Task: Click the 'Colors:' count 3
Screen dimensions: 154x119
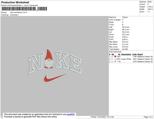Action: click(148, 4)
